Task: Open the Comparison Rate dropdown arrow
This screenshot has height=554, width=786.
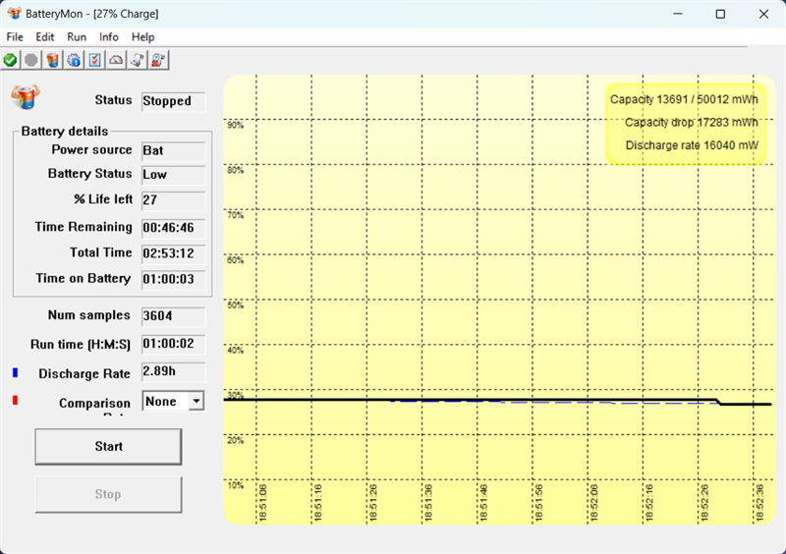Action: [196, 401]
